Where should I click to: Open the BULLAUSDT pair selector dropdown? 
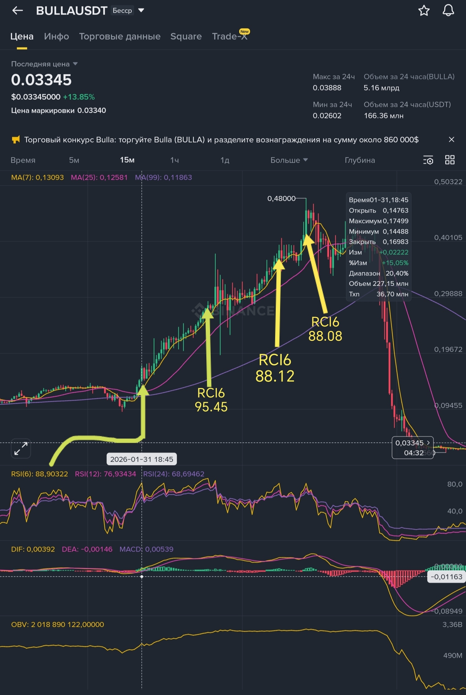(x=141, y=11)
